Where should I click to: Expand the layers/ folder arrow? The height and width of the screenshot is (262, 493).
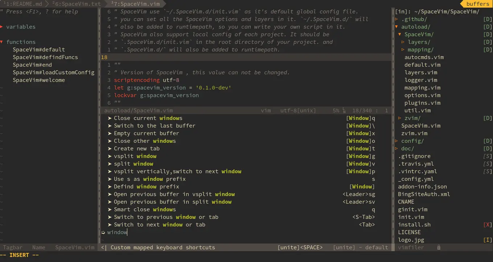(403, 42)
